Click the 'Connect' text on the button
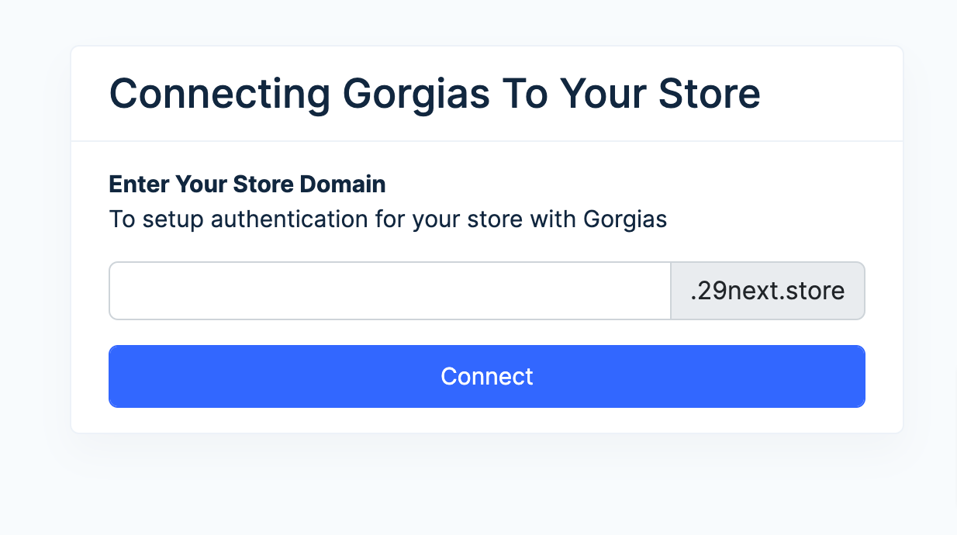The height and width of the screenshot is (535, 957). click(487, 376)
